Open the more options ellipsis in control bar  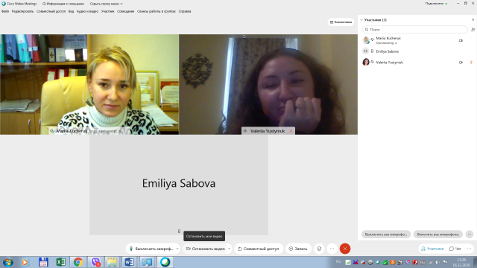(x=332, y=249)
